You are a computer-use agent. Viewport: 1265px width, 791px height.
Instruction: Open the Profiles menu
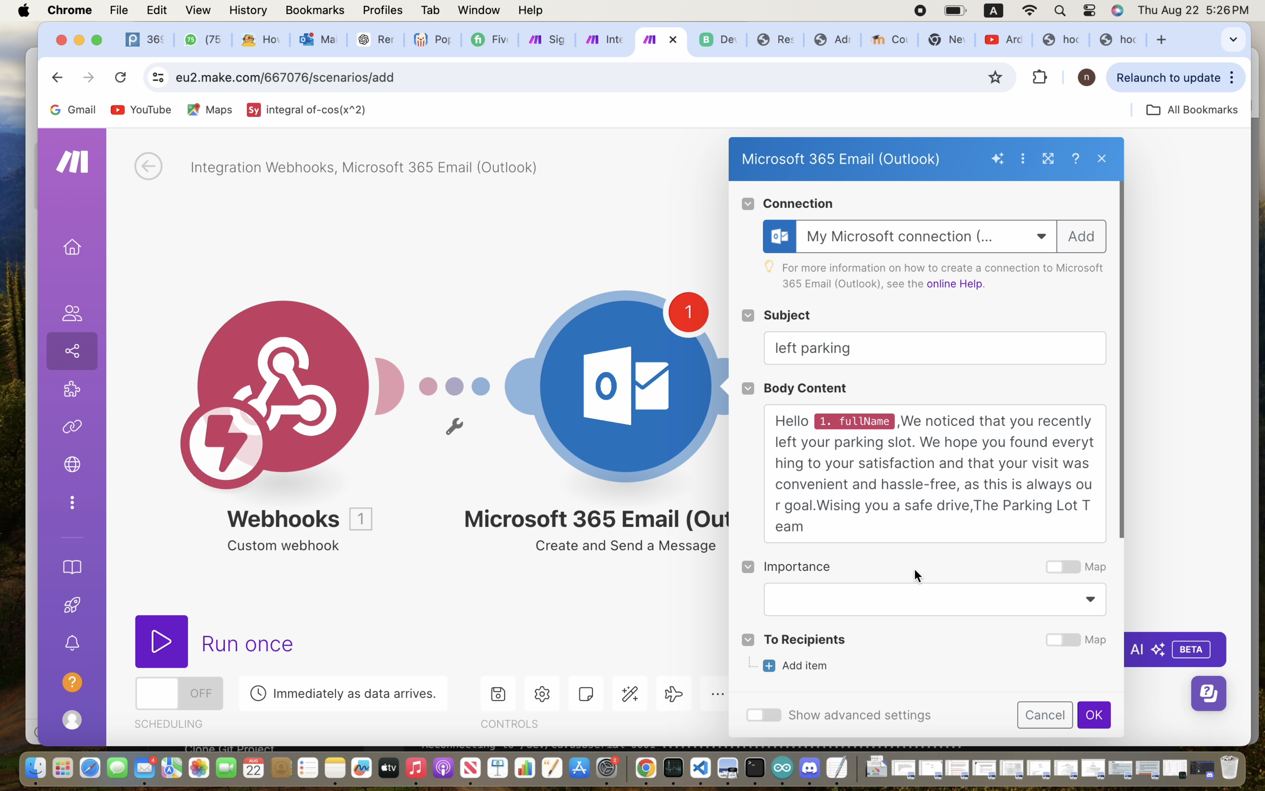(x=382, y=10)
